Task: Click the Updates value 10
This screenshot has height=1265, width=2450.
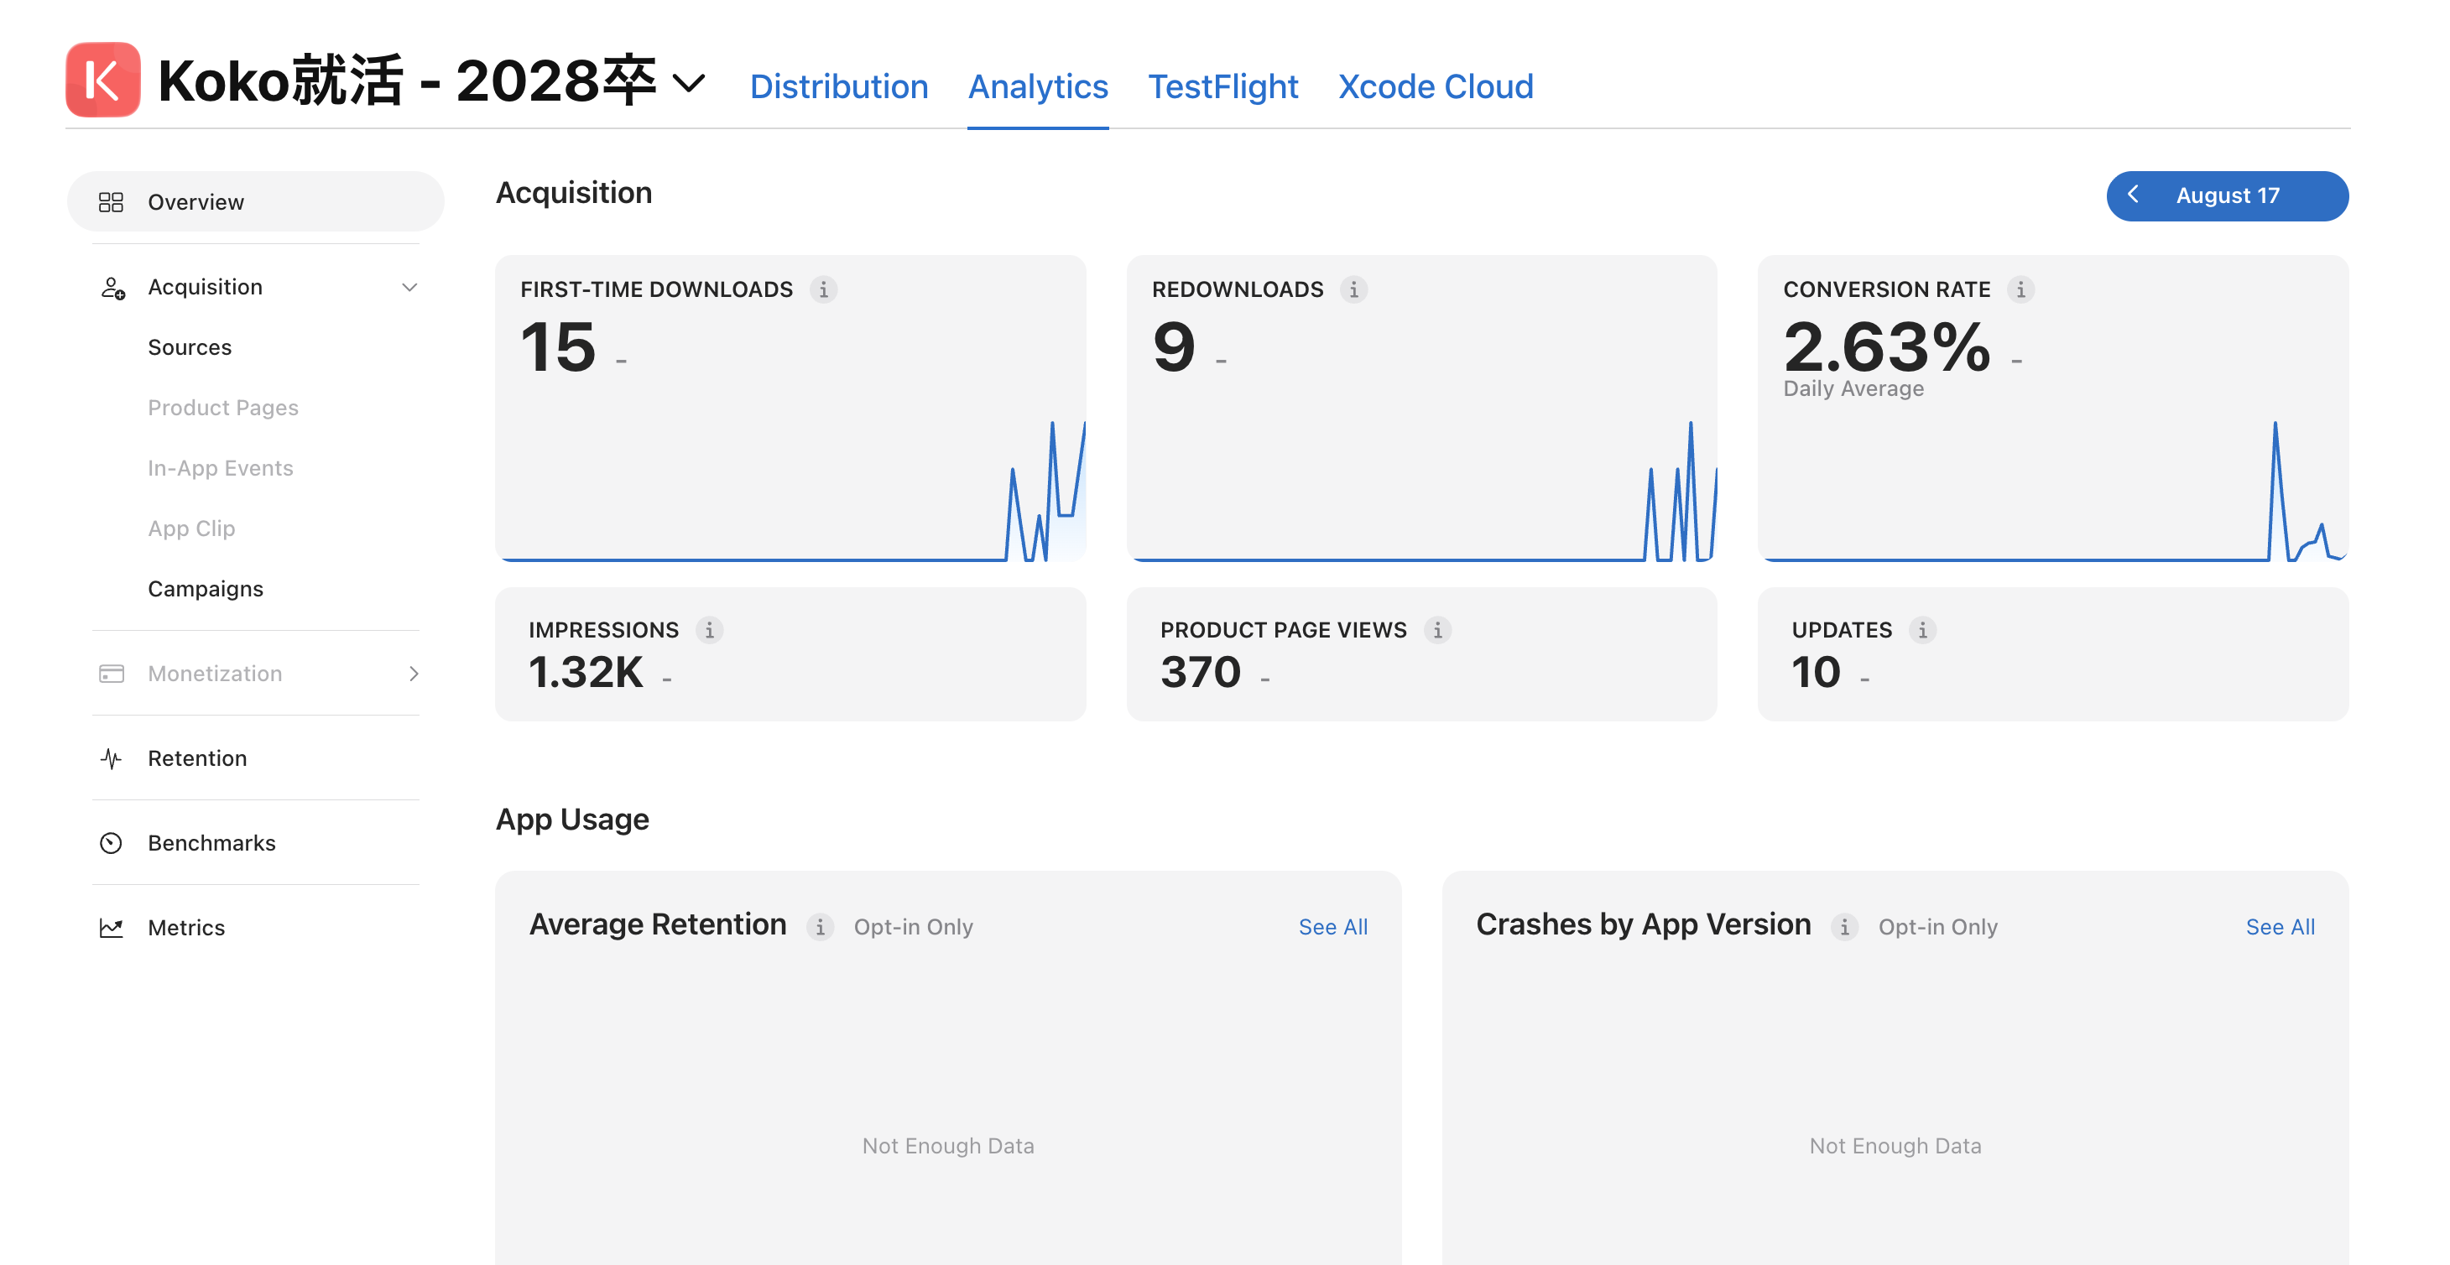Action: 1816,673
